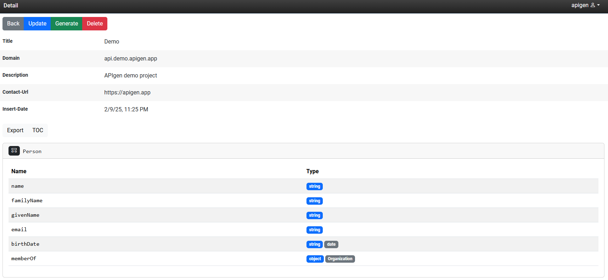Click the memberOf property name

[24, 259]
